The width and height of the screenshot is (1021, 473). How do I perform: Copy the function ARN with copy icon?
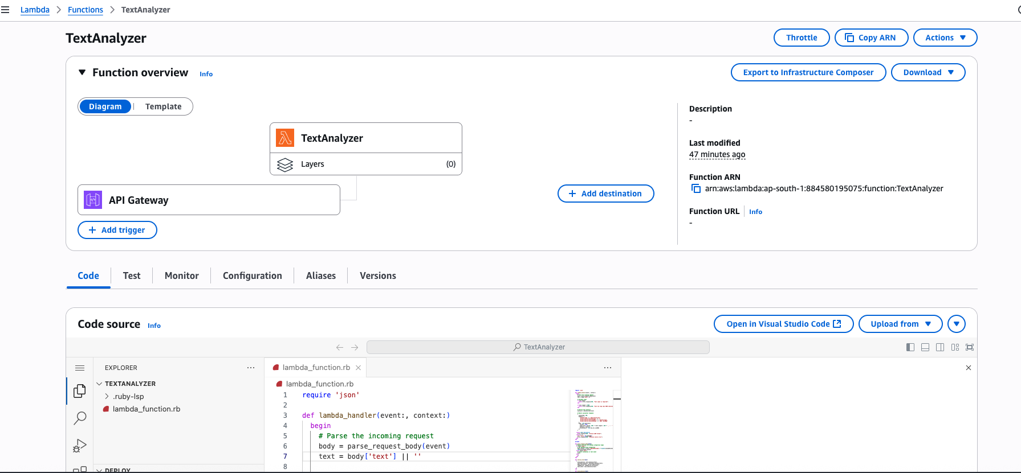(695, 188)
